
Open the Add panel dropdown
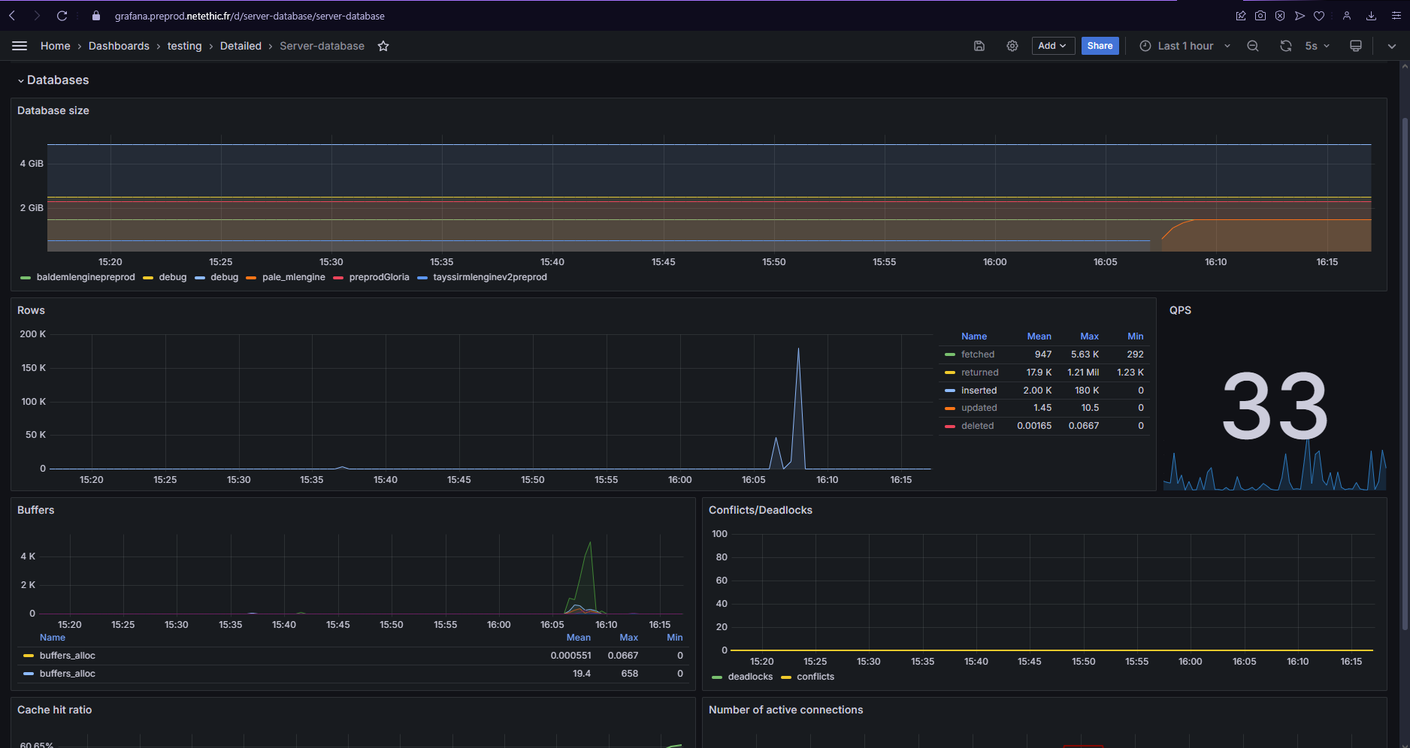pyautogui.click(x=1052, y=46)
